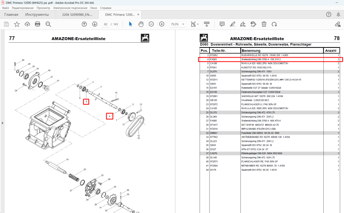Click the zoom out minus icon

(x=151, y=24)
